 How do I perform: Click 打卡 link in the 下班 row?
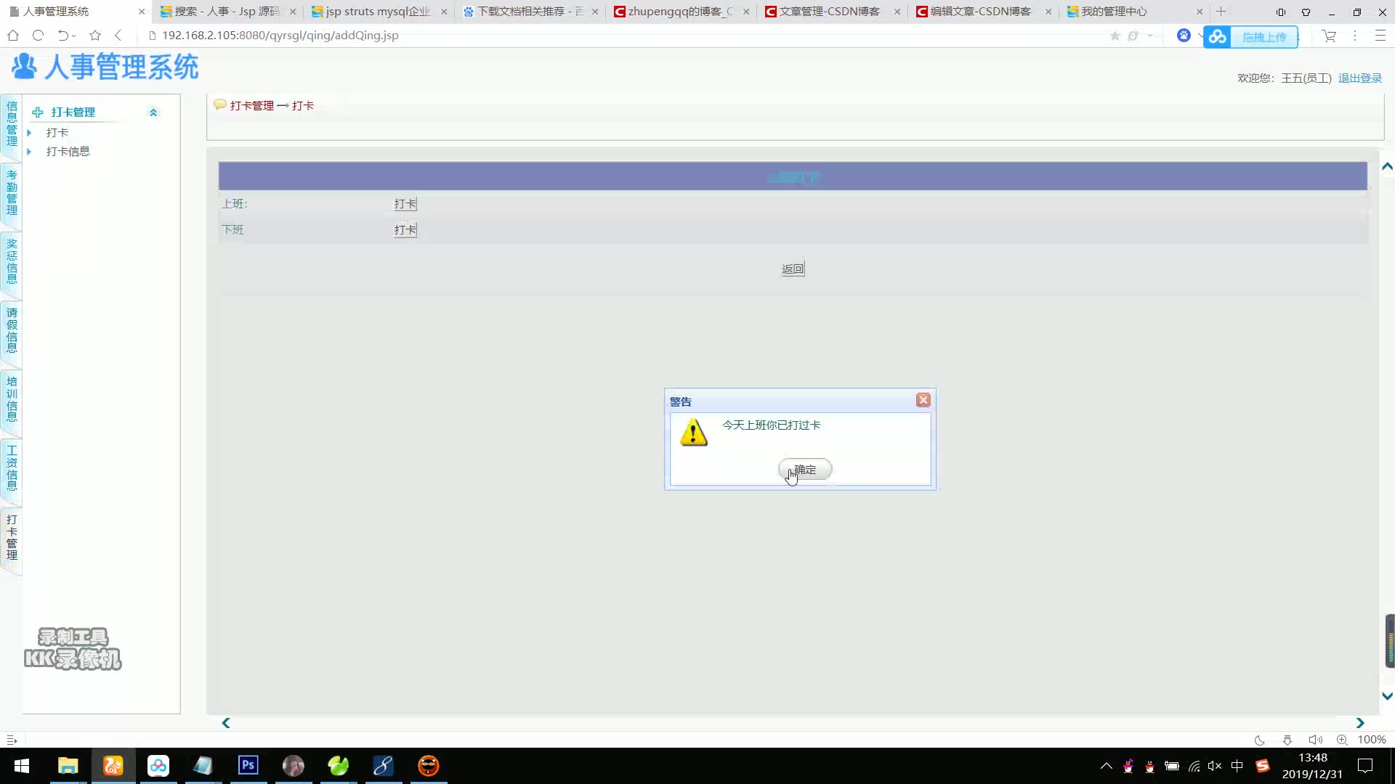tap(405, 230)
